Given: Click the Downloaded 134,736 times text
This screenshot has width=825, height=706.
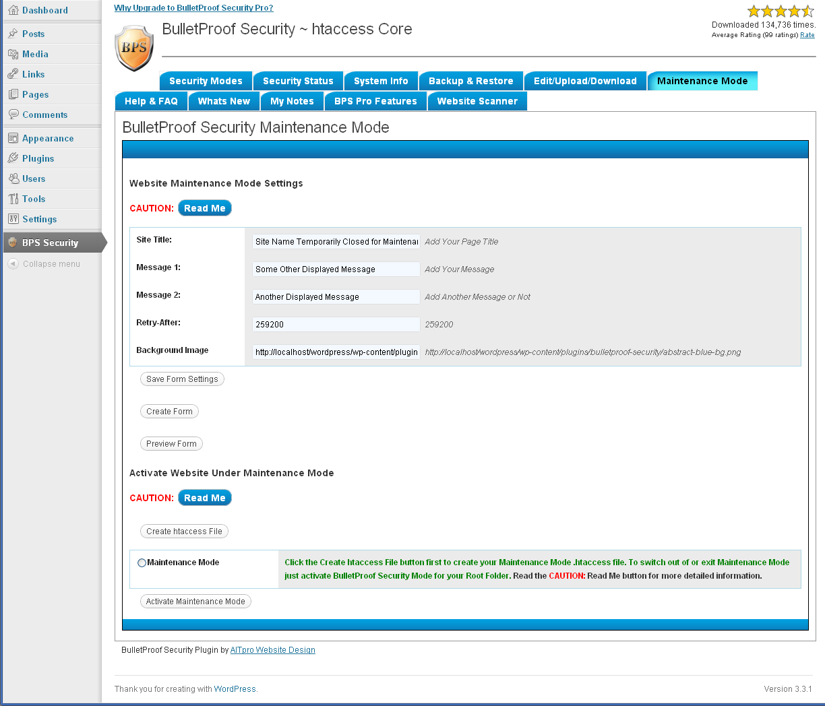Looking at the screenshot, I should pos(764,25).
